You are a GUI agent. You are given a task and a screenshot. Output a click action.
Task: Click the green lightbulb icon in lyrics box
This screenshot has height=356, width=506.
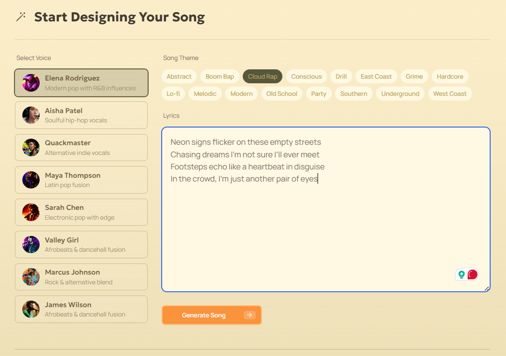pyautogui.click(x=461, y=275)
